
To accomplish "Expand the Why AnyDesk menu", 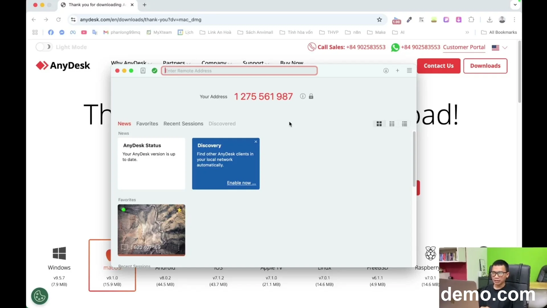I will point(131,63).
